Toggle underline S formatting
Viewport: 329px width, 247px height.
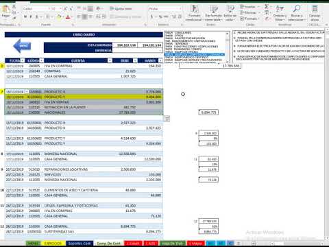click(36, 16)
